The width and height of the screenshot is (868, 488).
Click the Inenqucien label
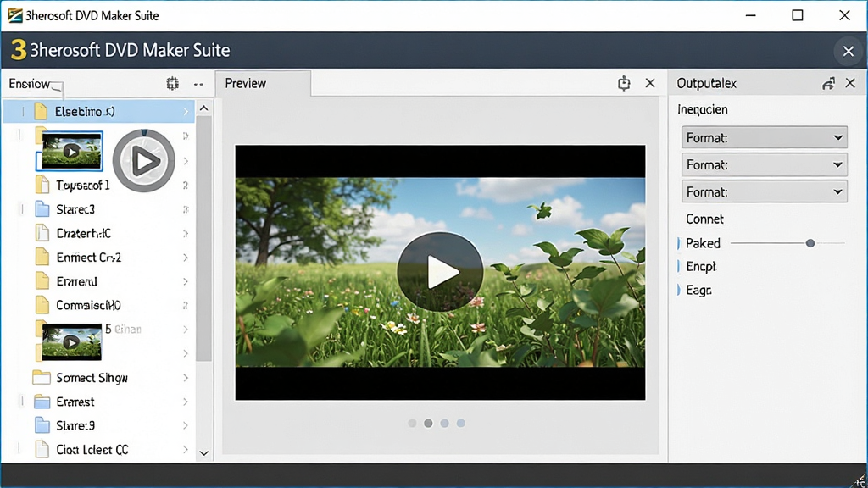(703, 109)
